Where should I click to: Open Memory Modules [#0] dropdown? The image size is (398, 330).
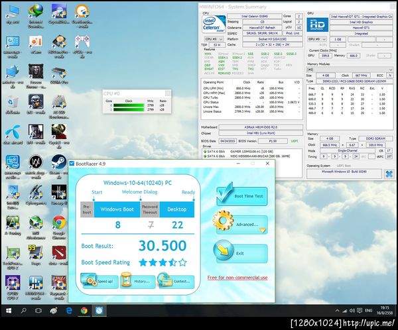(x=350, y=69)
